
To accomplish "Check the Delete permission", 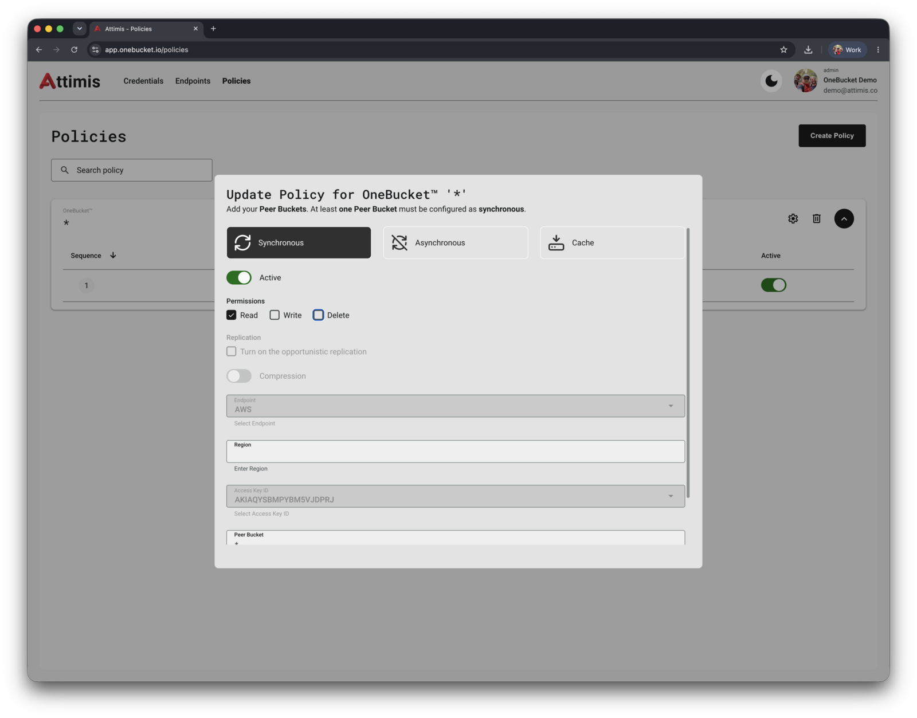I will point(318,315).
